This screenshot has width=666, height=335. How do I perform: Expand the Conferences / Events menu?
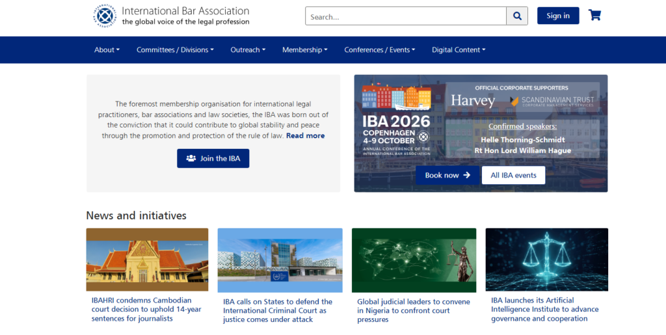[x=380, y=49]
